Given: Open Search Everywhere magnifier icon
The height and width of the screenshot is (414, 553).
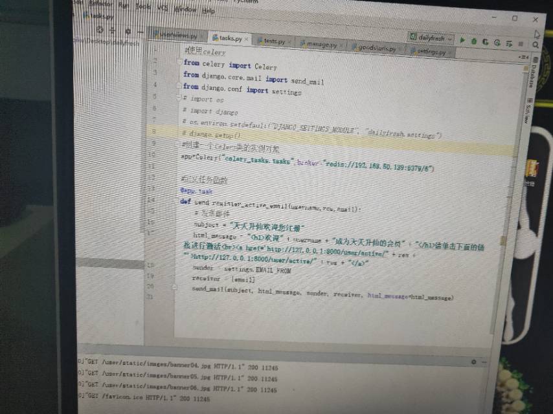Looking at the screenshot, I should pyautogui.click(x=536, y=45).
